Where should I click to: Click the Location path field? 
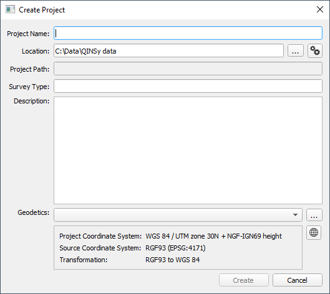[x=168, y=50]
